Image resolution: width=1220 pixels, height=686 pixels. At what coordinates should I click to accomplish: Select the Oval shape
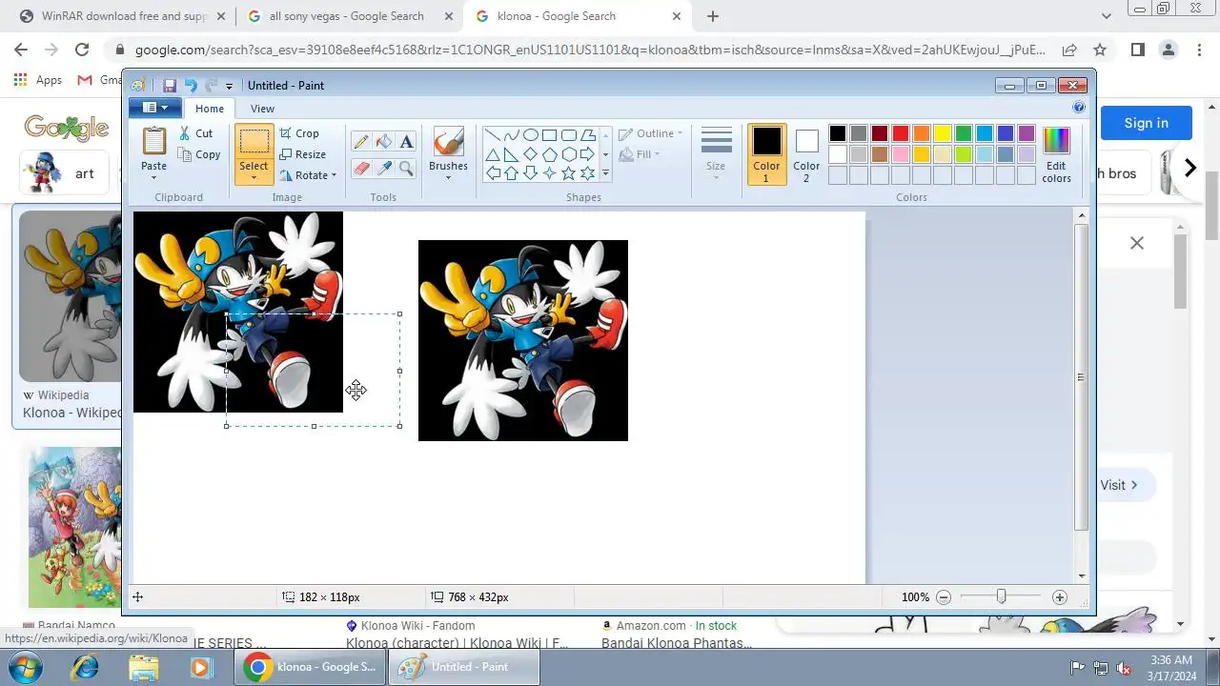point(530,135)
